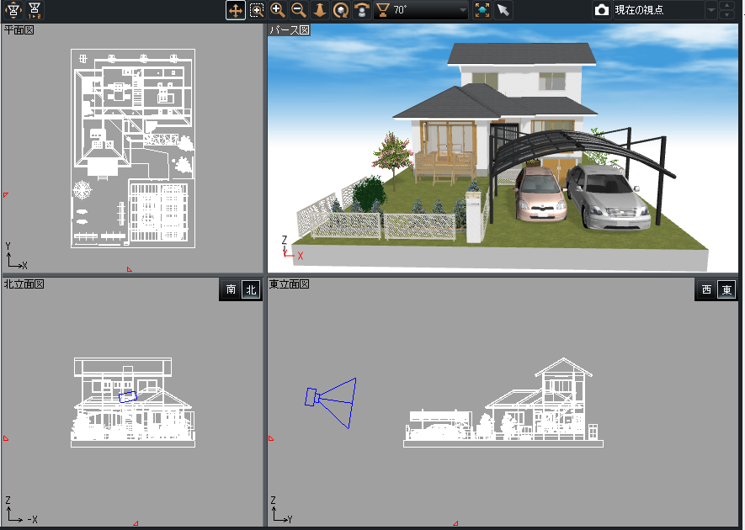
Task: Click the camera position adjust icon
Action: (13, 10)
